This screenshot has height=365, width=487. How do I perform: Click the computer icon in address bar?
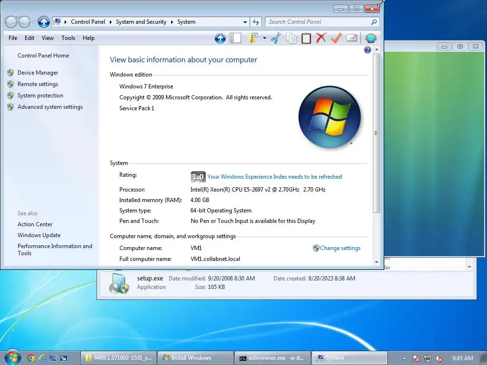coord(57,21)
